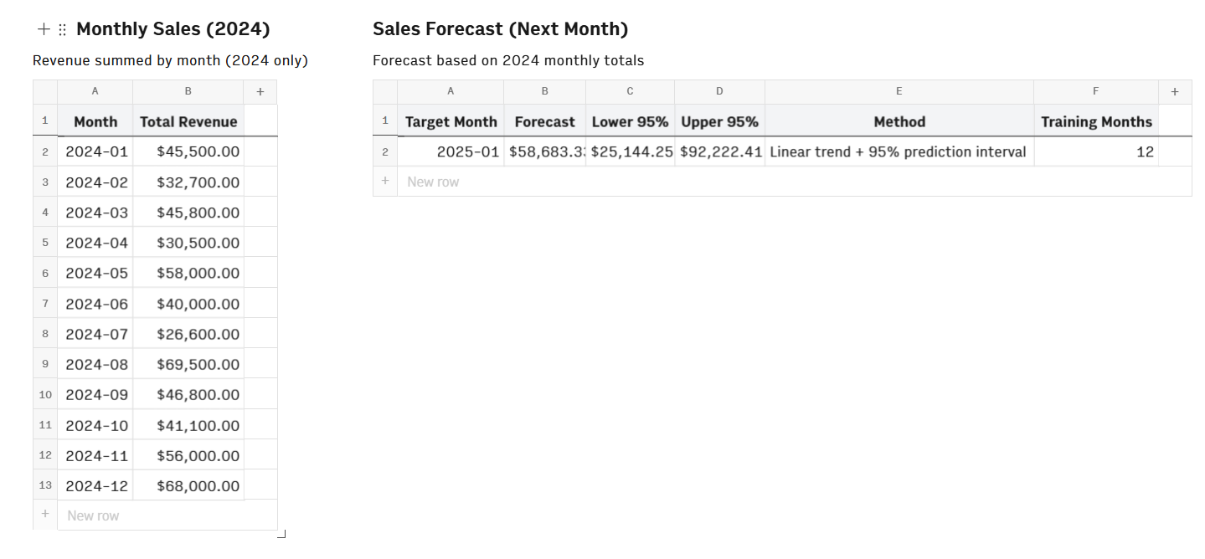The height and width of the screenshot is (559, 1205).
Task: Select column header B in Monthly Sales
Action: 188,91
